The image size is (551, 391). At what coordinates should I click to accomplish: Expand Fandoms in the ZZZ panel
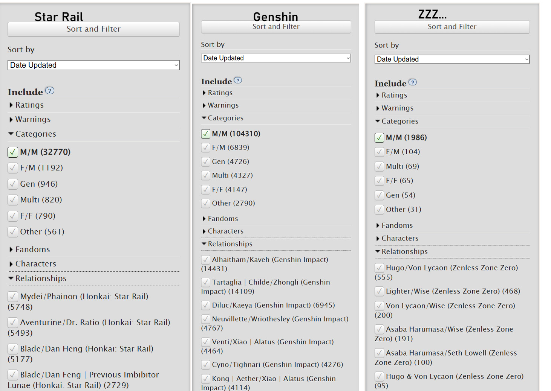395,225
